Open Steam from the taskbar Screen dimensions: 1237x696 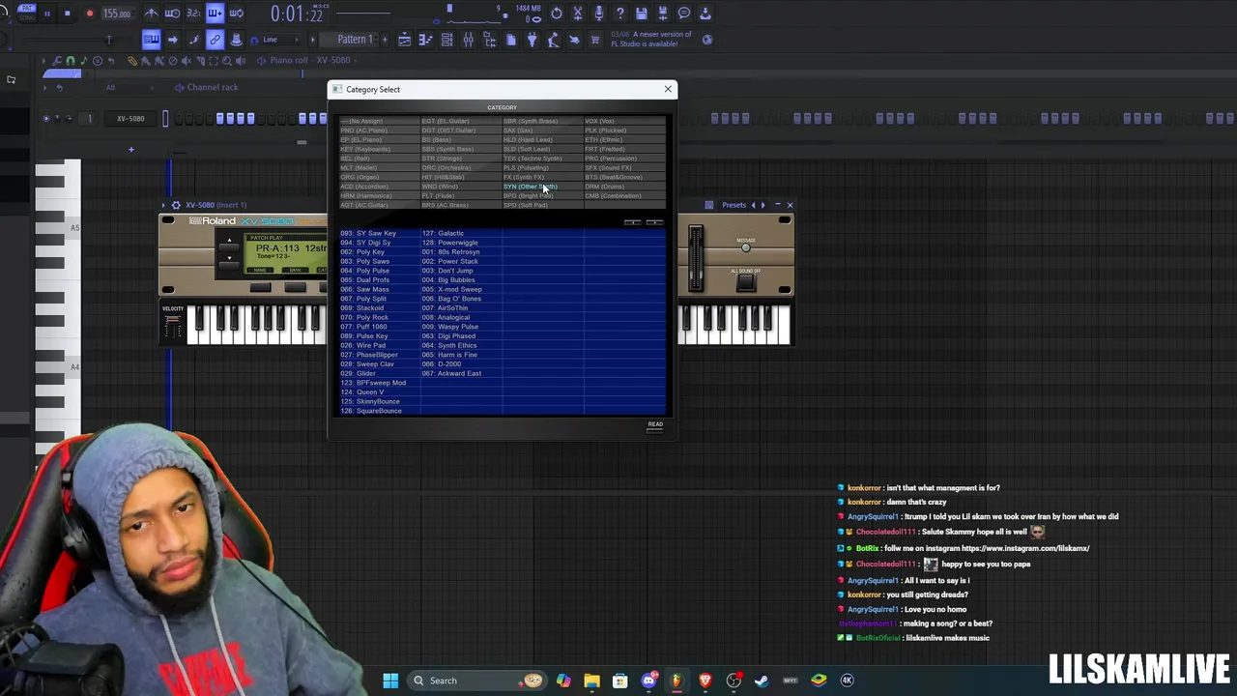click(x=762, y=681)
